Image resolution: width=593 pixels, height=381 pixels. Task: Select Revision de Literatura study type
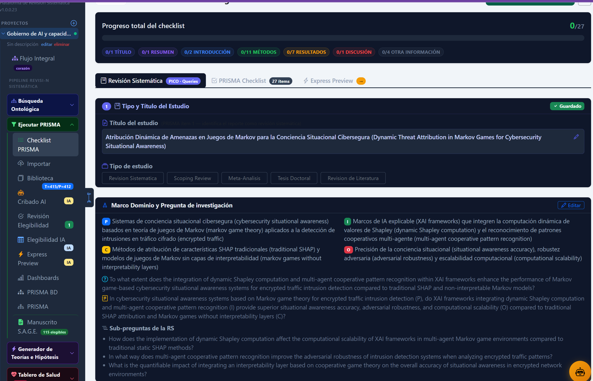(x=353, y=178)
